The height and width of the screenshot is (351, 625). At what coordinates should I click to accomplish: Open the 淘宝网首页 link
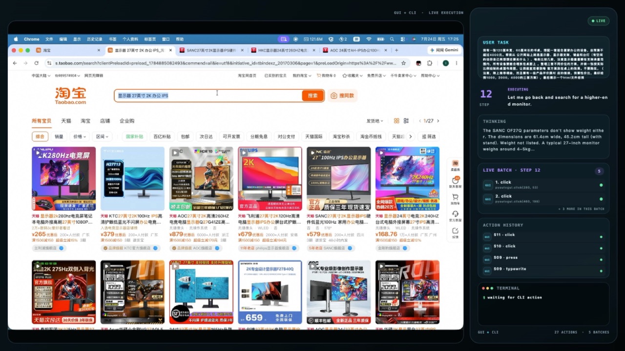point(247,76)
